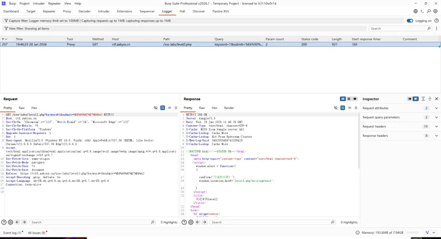
Task: Sort by the # column header
Action: (5, 39)
